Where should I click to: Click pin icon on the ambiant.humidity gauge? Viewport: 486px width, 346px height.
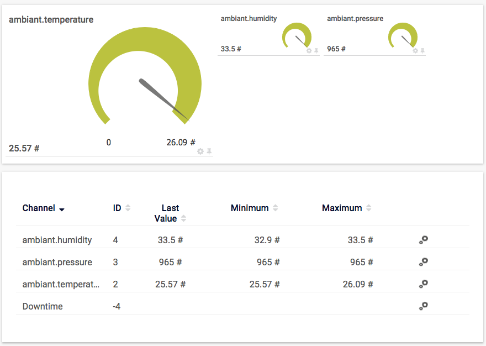316,51
